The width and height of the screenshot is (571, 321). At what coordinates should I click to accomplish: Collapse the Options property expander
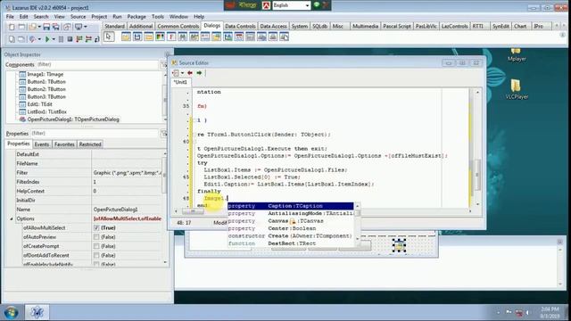tap(12, 218)
